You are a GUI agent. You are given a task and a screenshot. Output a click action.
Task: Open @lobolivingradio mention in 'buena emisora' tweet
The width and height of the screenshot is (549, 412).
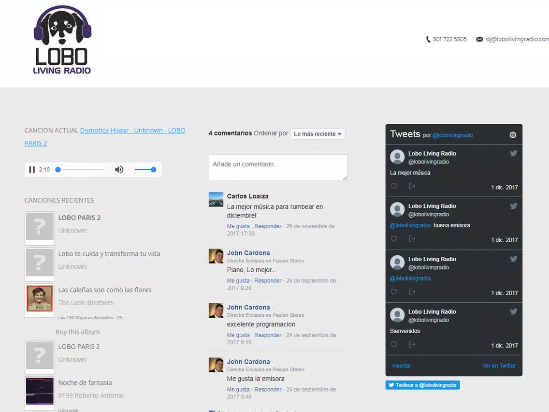click(410, 225)
